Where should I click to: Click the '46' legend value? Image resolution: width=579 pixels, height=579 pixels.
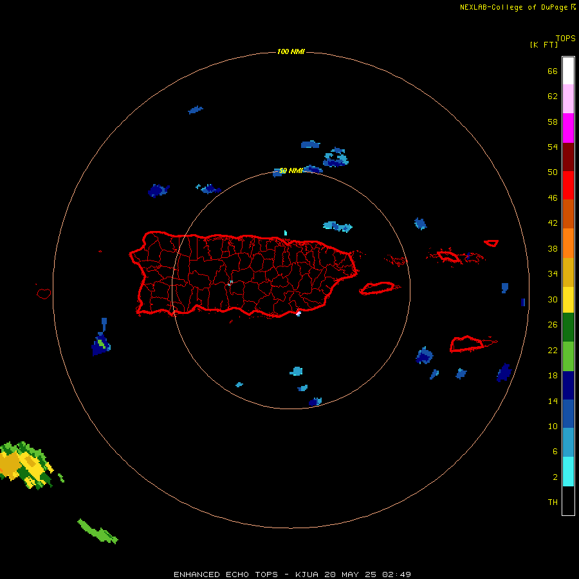553,198
